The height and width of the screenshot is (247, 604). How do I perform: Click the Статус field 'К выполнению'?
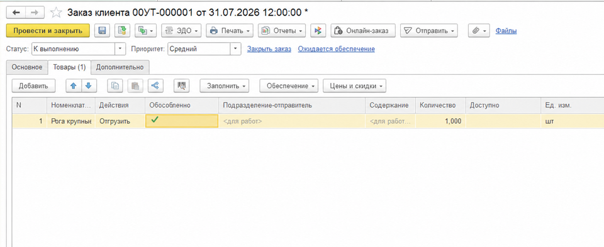point(73,49)
